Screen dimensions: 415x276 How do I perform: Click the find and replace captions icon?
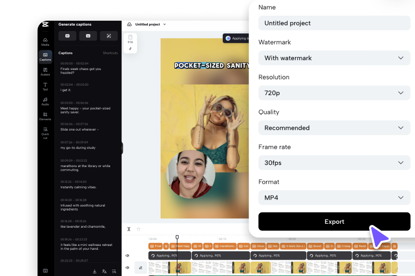(114, 271)
